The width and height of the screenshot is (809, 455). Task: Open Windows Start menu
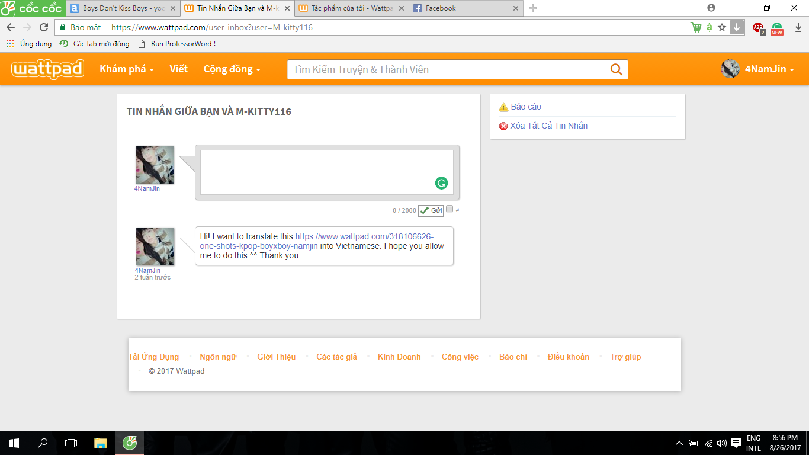(x=14, y=443)
